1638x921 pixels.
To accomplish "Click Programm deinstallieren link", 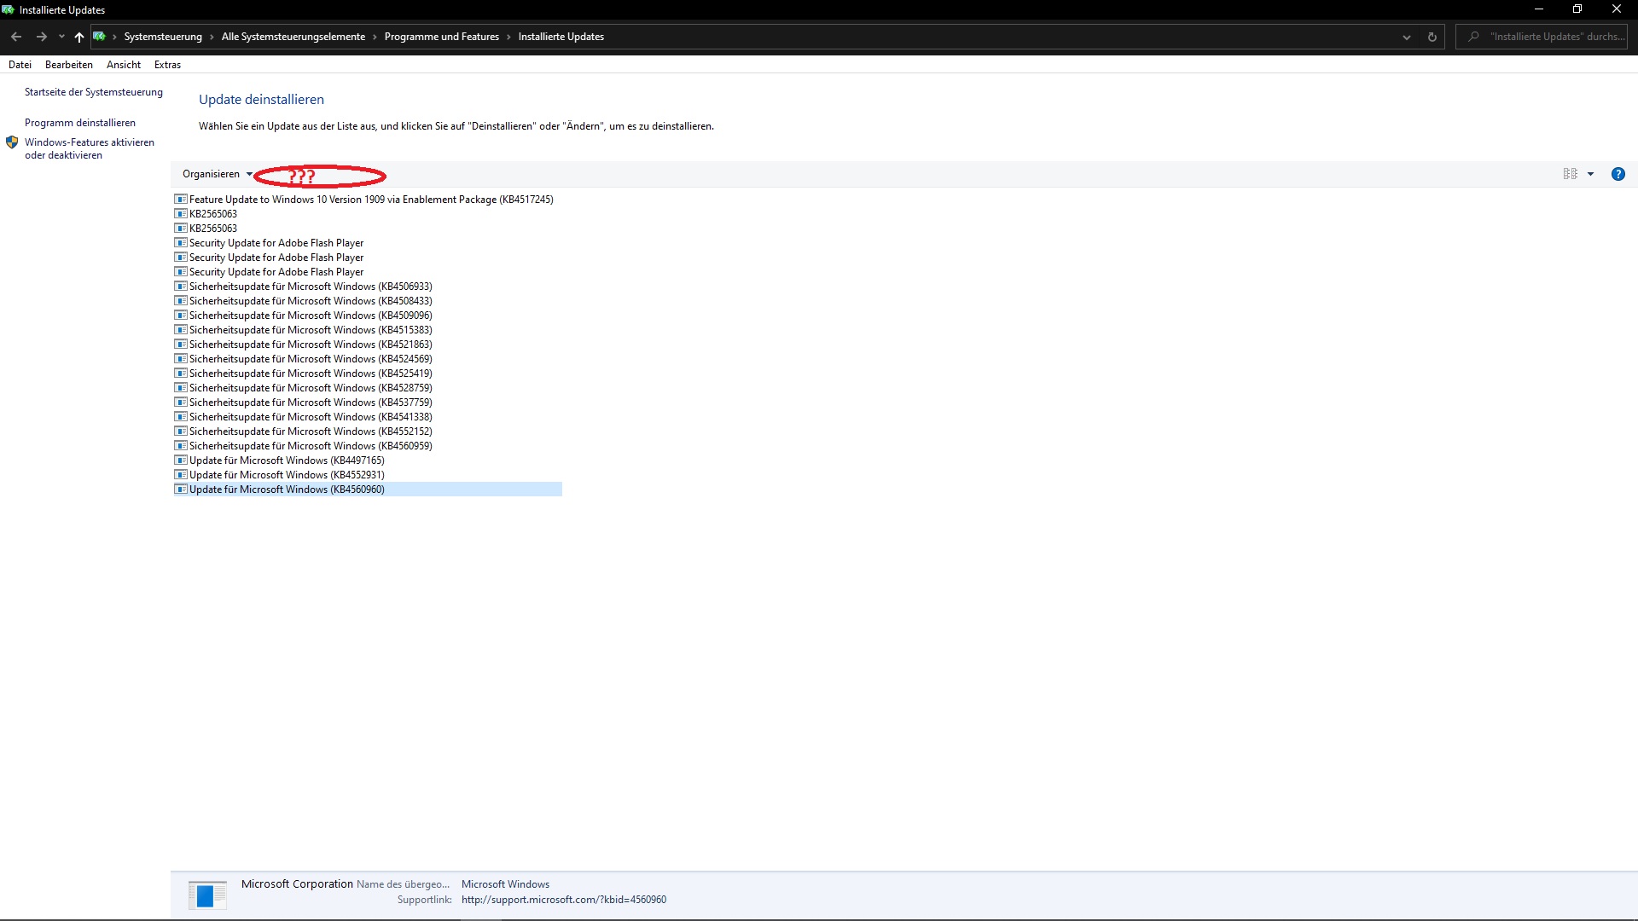I will pos(79,123).
